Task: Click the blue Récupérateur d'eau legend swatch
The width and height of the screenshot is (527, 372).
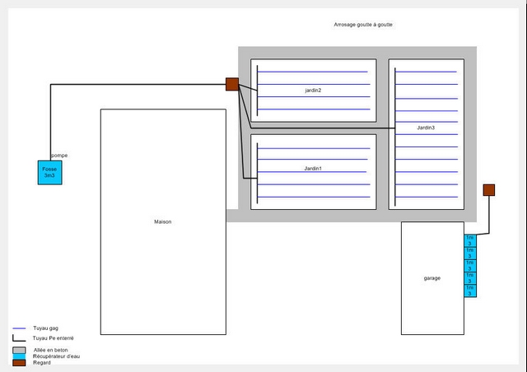Action: click(x=19, y=356)
